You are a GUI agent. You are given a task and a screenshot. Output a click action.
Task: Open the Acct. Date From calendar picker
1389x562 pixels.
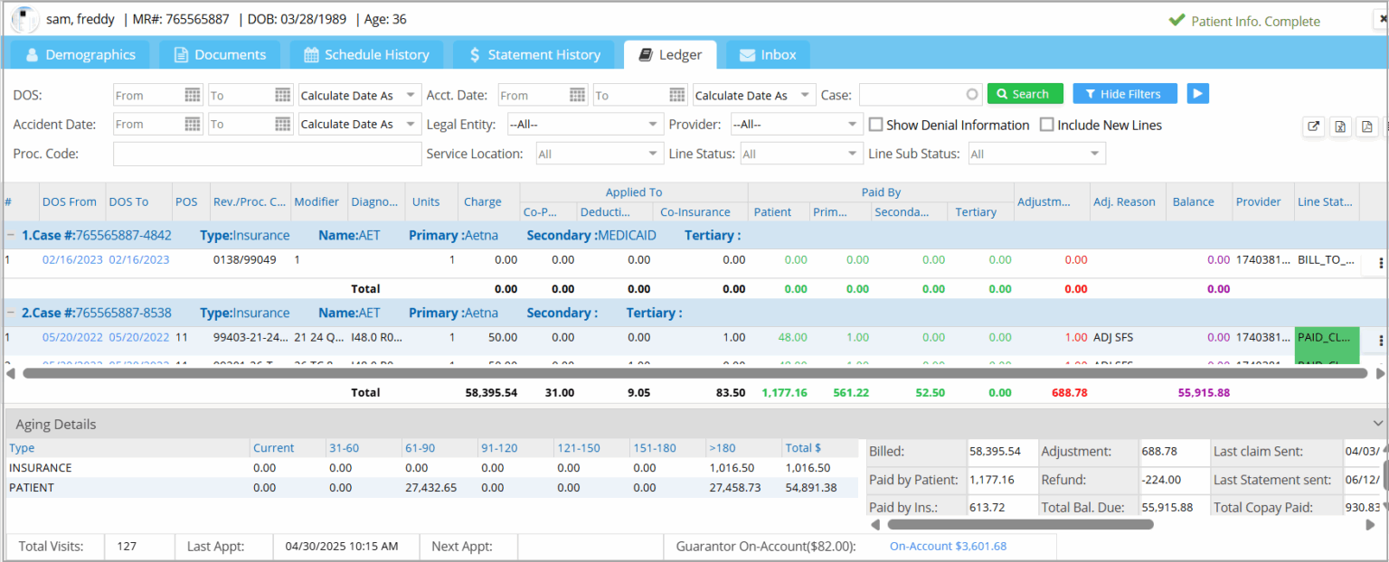[578, 94]
